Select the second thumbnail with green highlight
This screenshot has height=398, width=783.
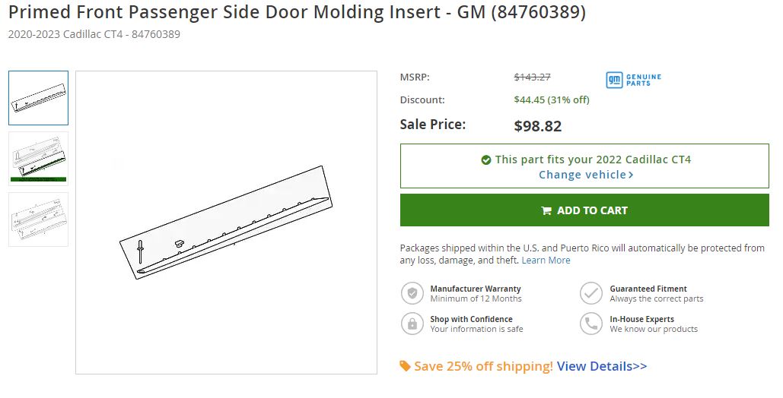39,159
